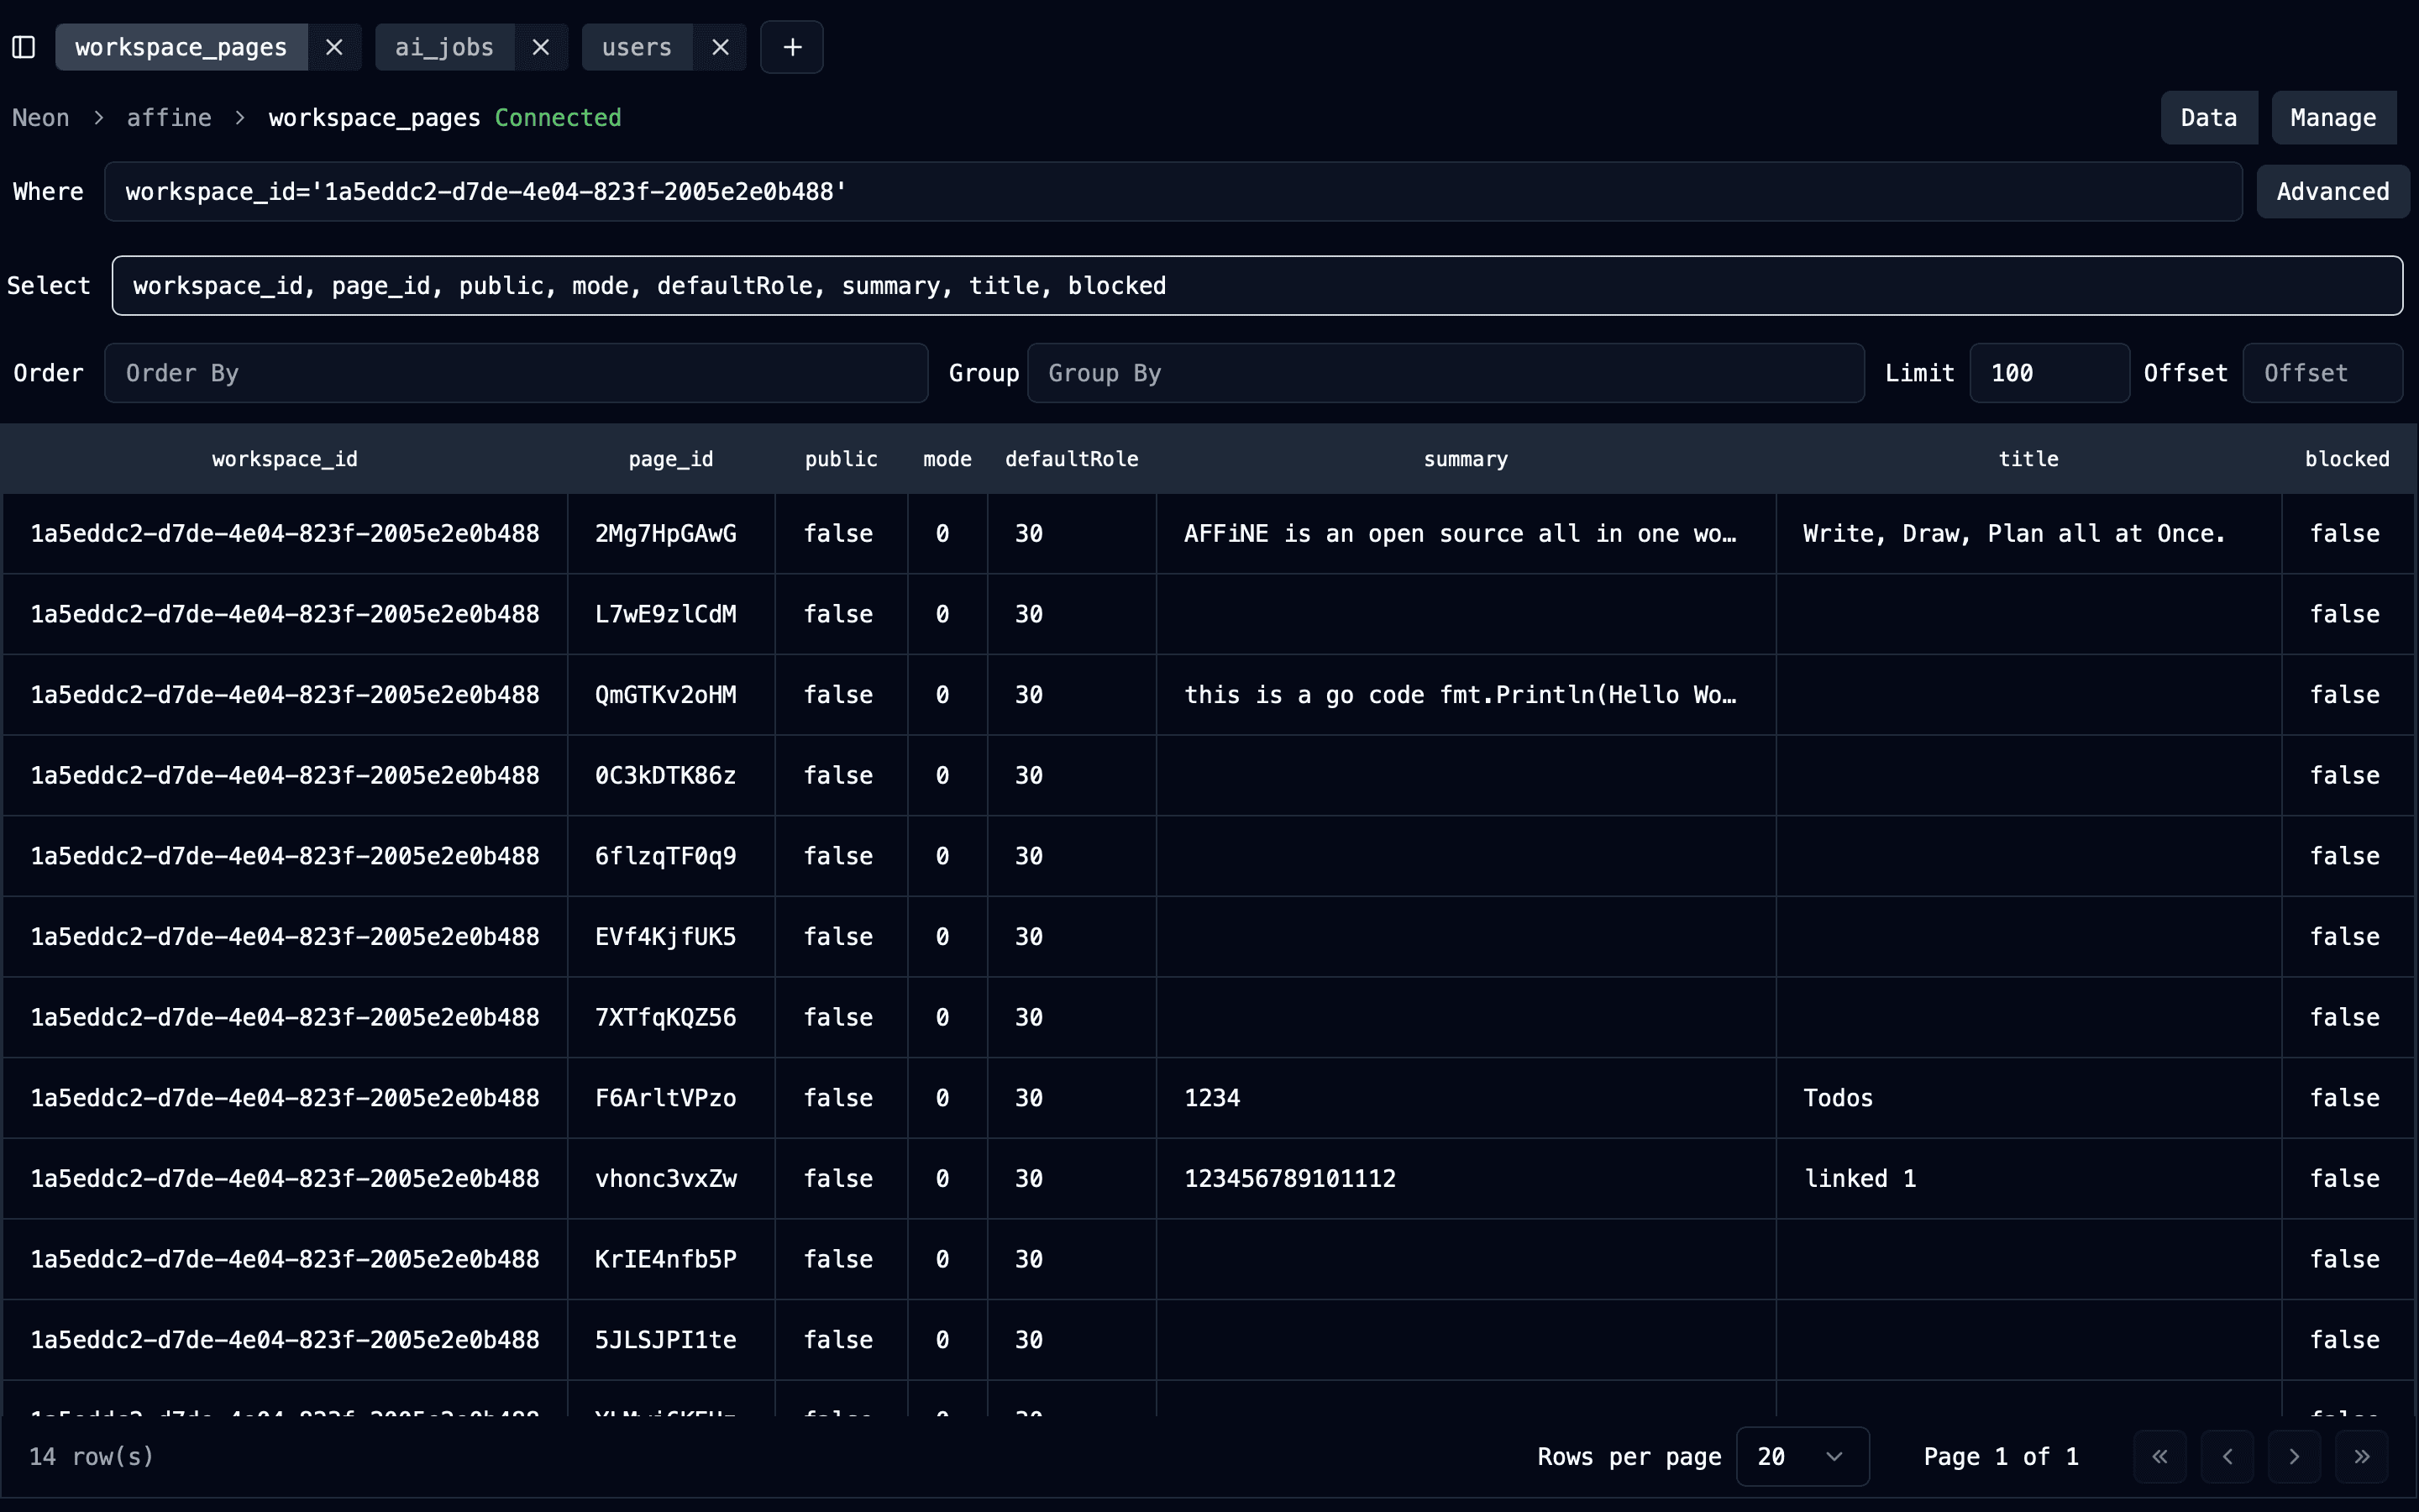Focus the Group By input field
The width and height of the screenshot is (2419, 1512).
click(x=1446, y=373)
